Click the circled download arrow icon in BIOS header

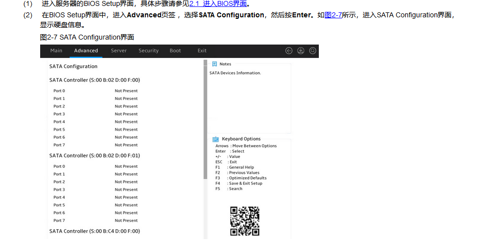tap(300, 50)
